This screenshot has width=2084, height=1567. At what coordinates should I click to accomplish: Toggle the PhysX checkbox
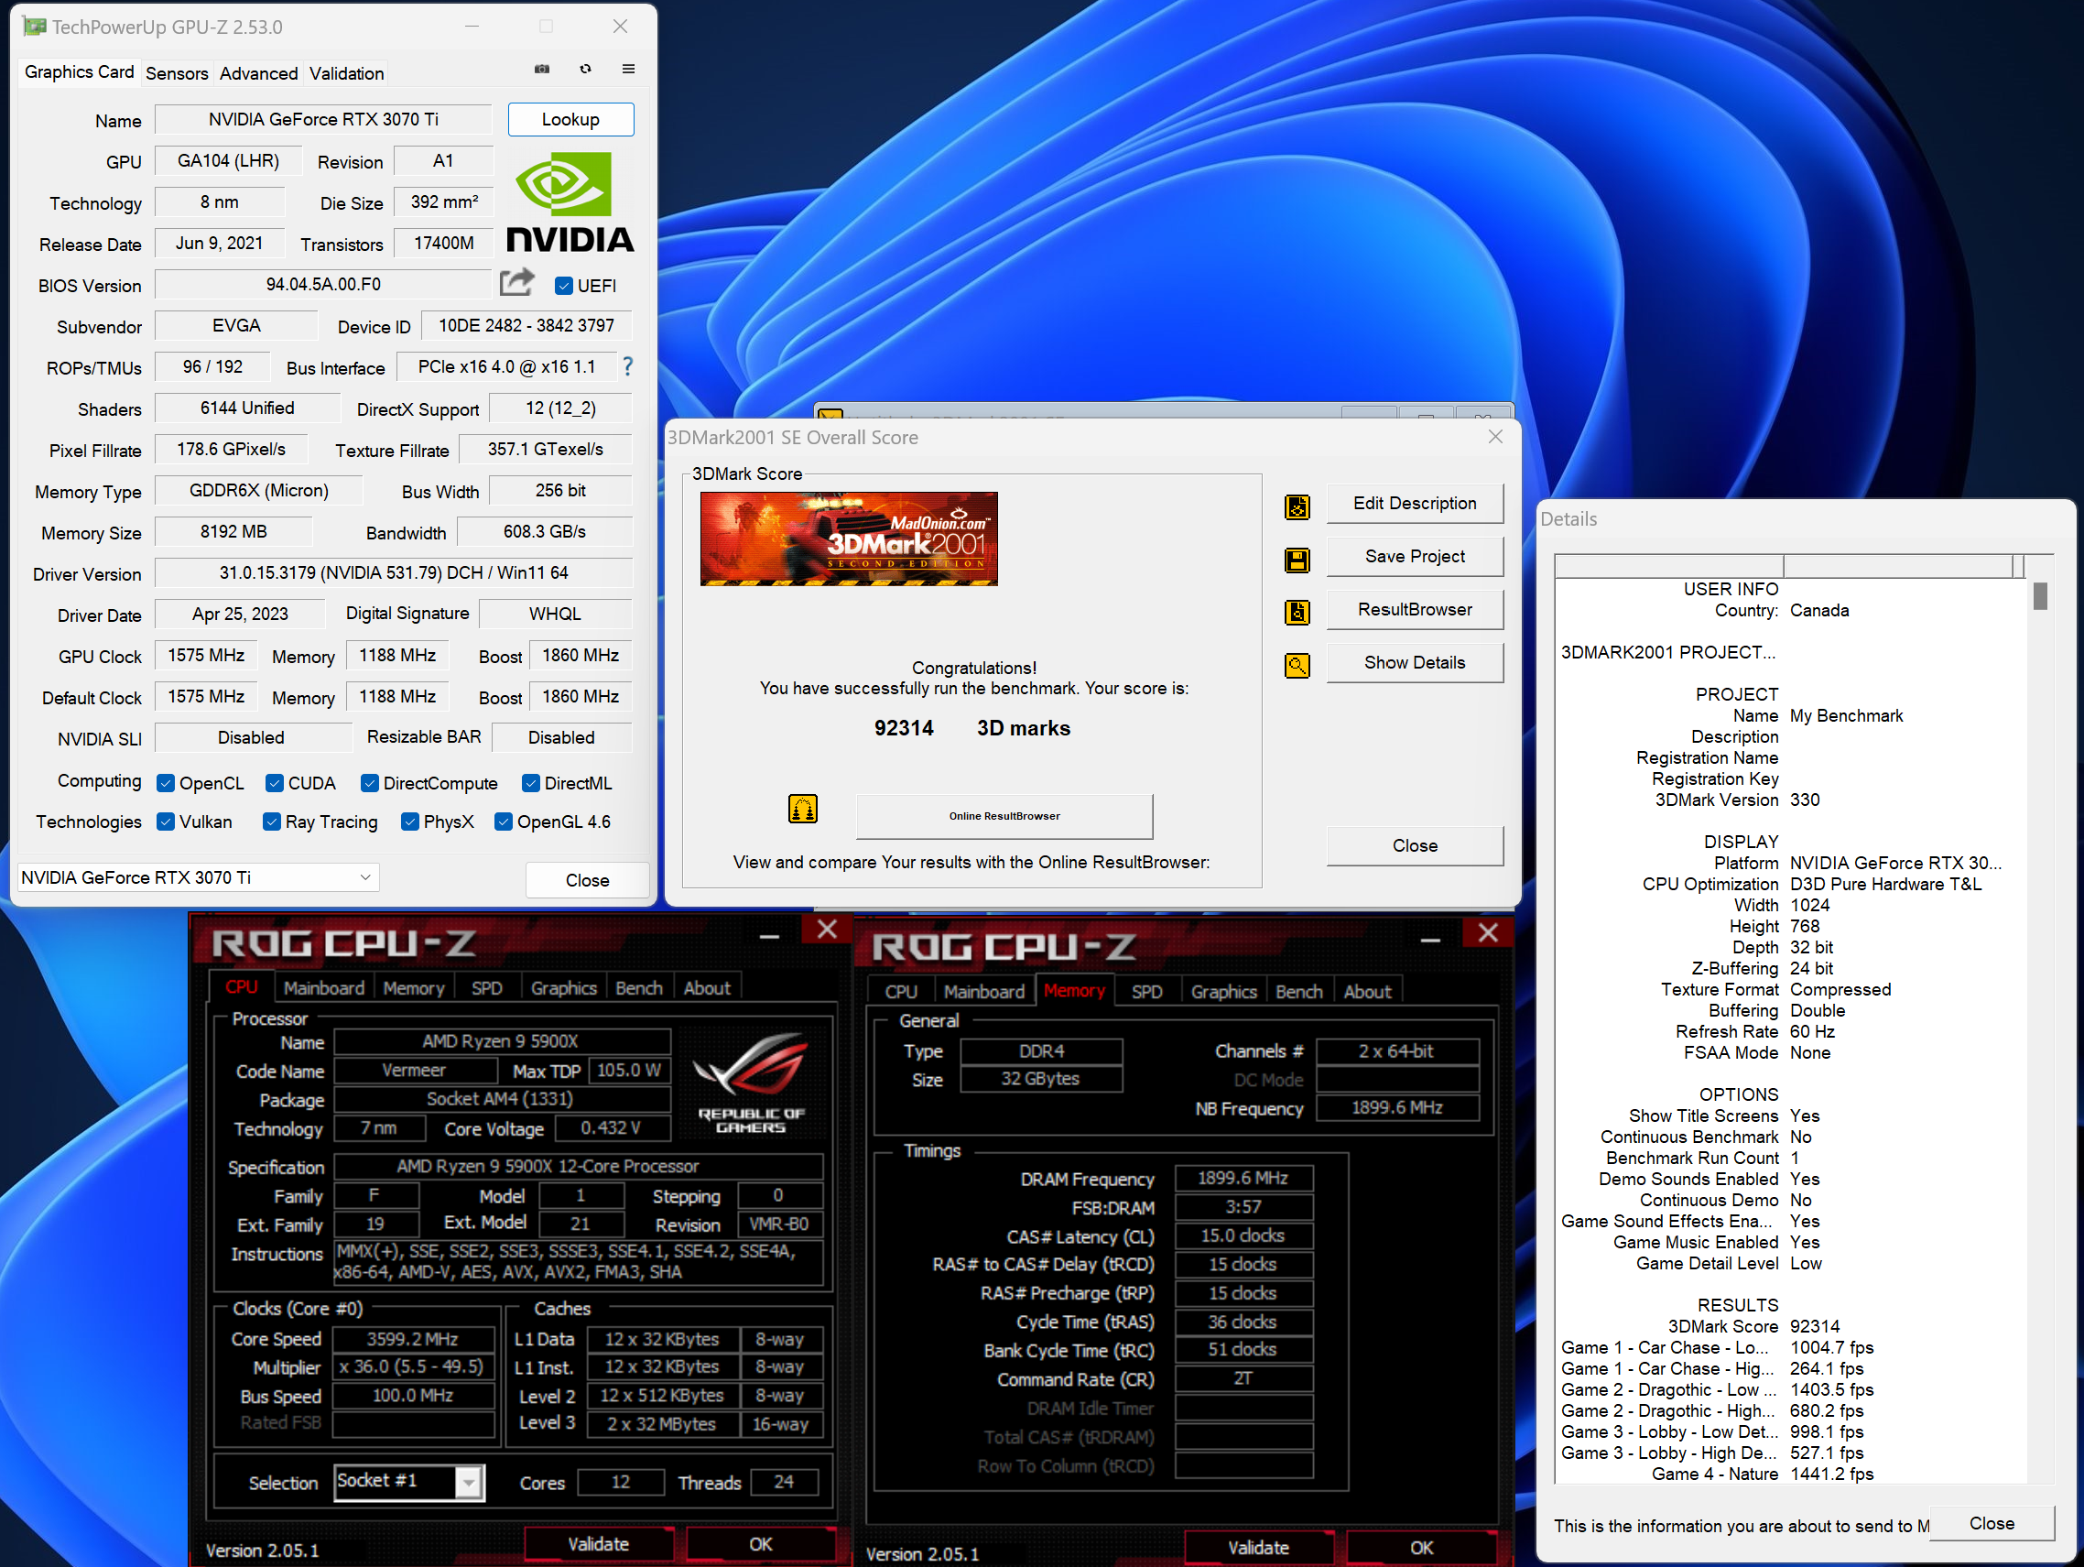[410, 822]
